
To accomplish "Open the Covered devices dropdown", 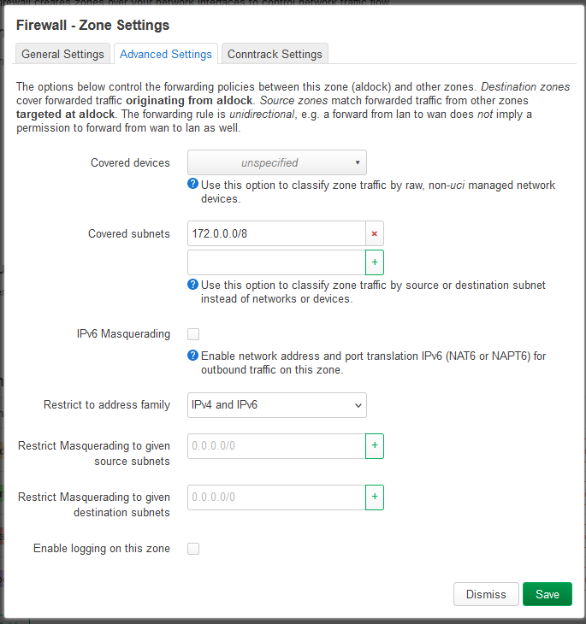I will coord(277,162).
